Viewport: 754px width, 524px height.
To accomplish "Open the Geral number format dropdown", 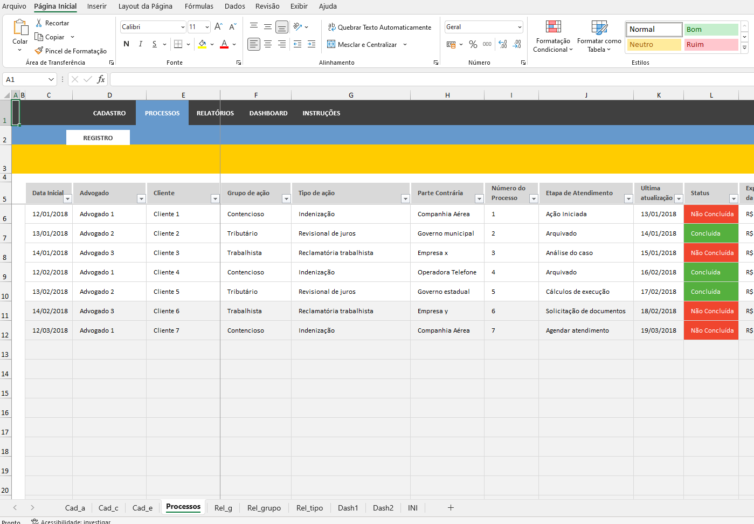I will 520,27.
